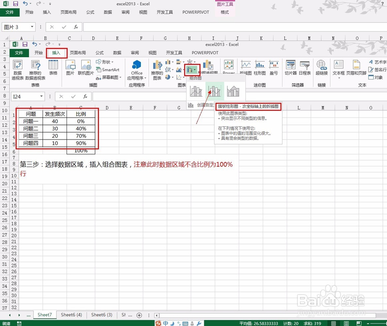Switch to Normal view in the status bar
The height and width of the screenshot is (326, 387).
[x=334, y=323]
